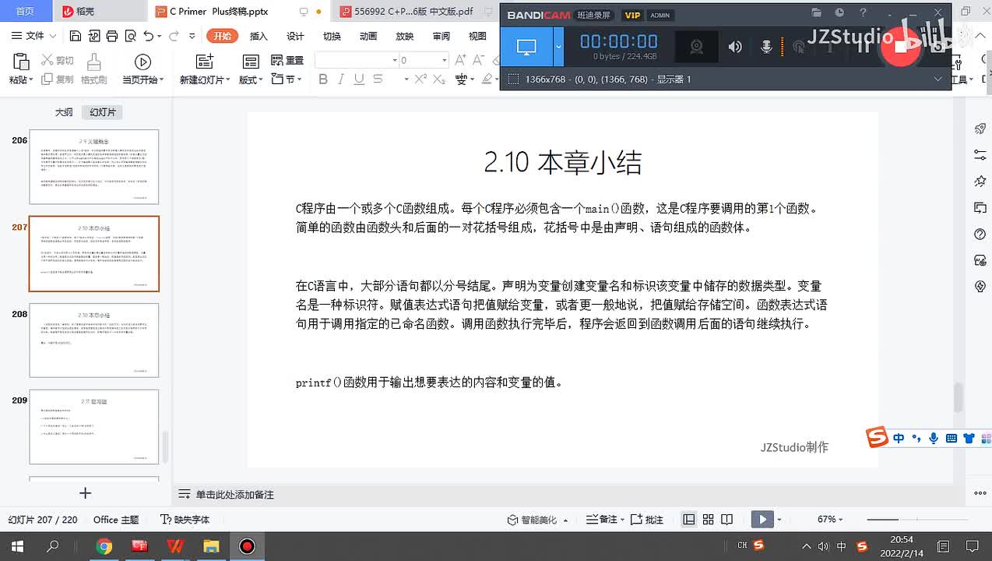Click the Subscript X₂ icon
This screenshot has width=992, height=561.
(440, 79)
